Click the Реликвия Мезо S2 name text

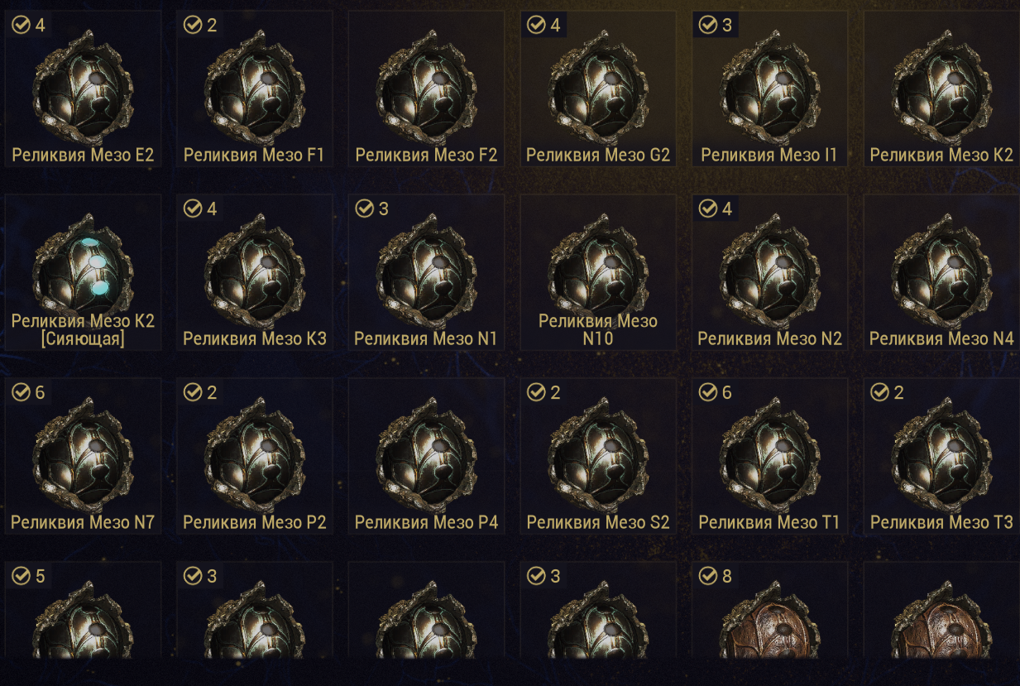click(x=598, y=522)
